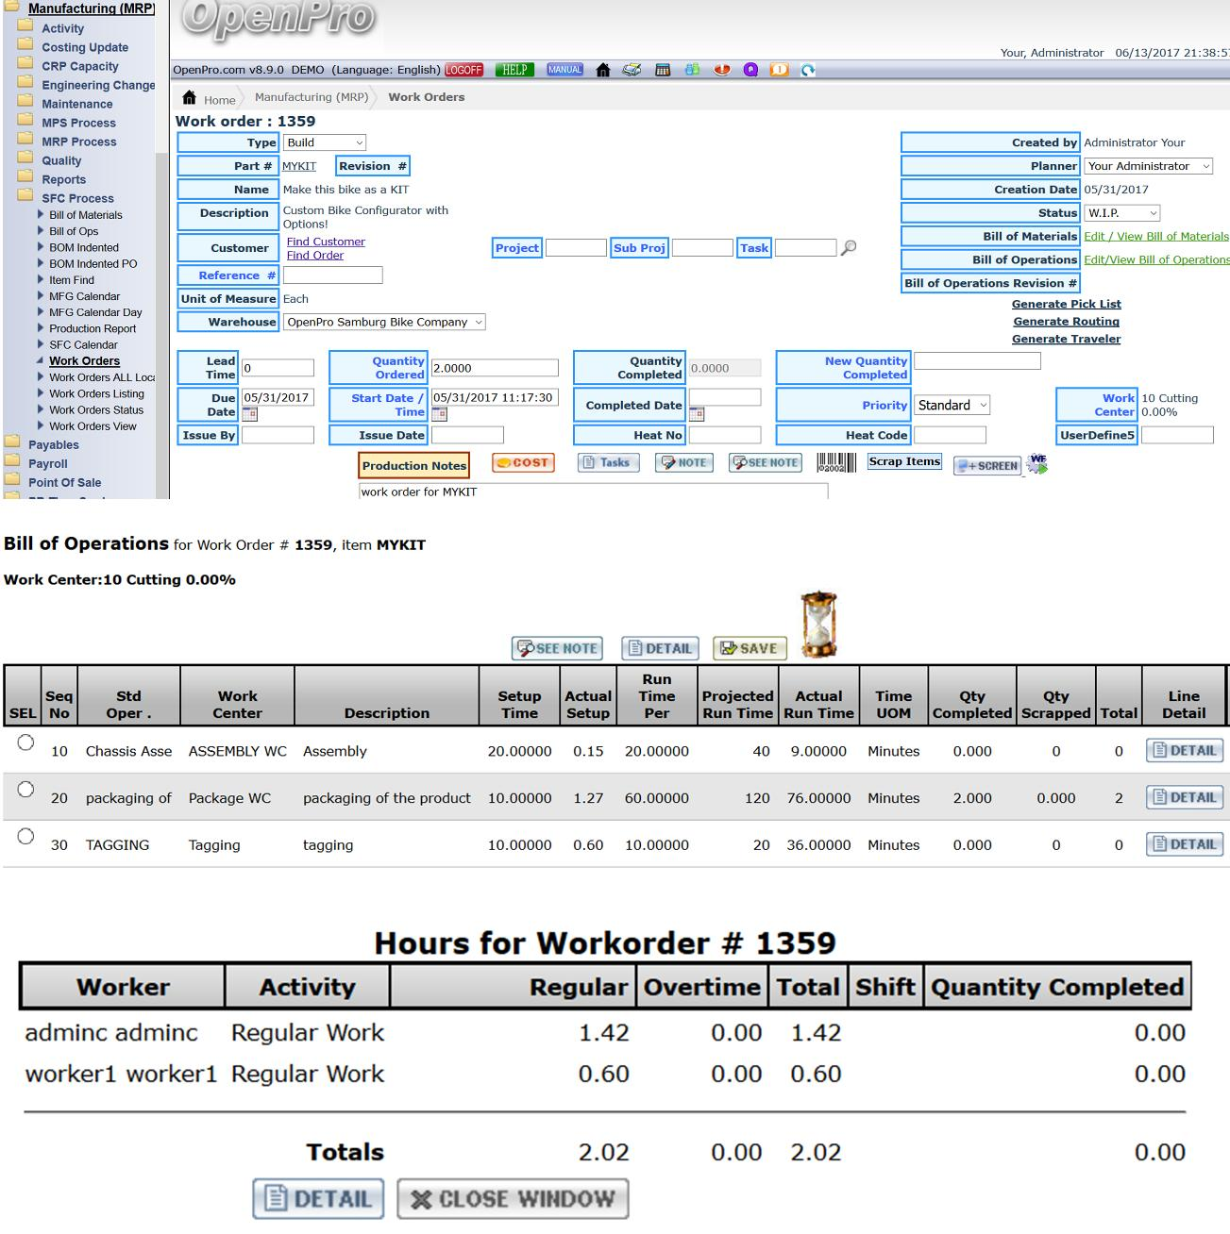The width and height of the screenshot is (1230, 1234).
Task: Click the barcode icon beside SEE NOTE
Action: (836, 462)
